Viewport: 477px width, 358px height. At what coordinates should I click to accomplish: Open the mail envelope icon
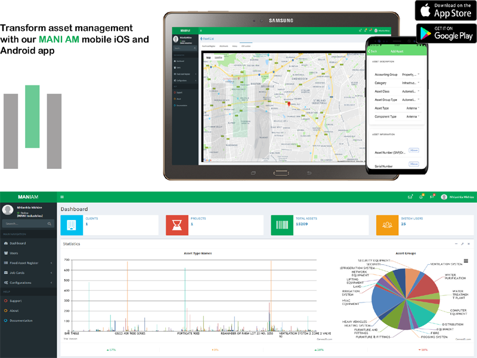(x=410, y=197)
